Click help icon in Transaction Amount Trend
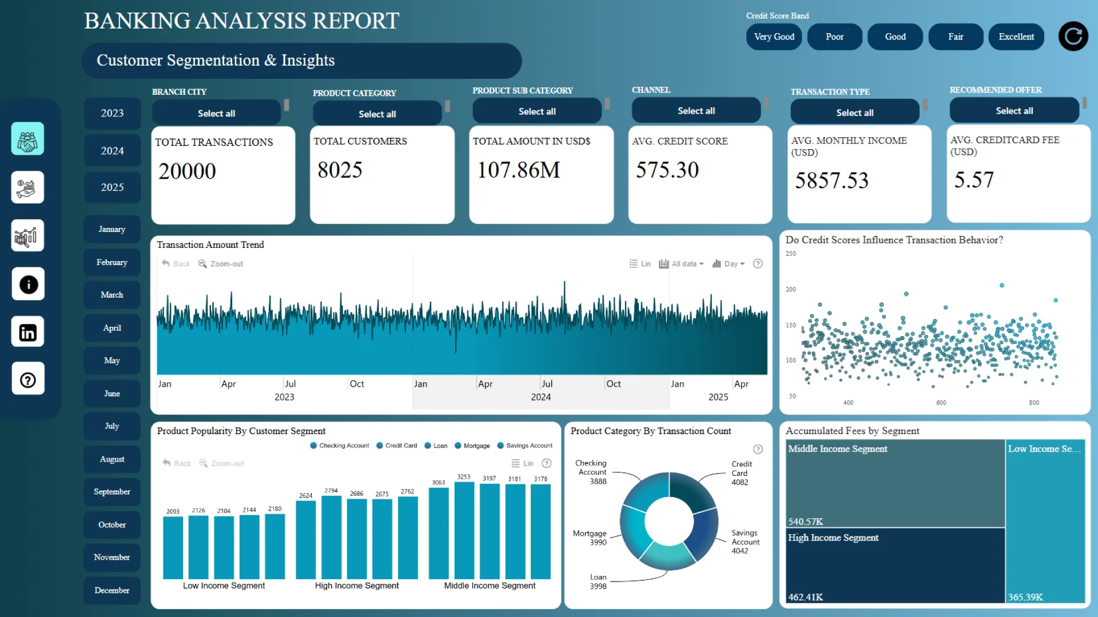Image resolution: width=1098 pixels, height=617 pixels. [x=758, y=264]
